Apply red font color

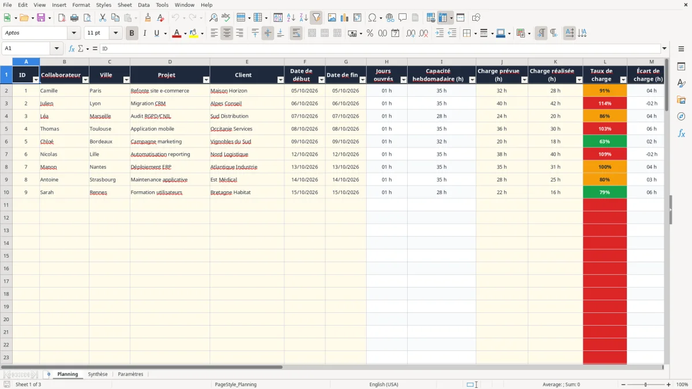pos(176,33)
